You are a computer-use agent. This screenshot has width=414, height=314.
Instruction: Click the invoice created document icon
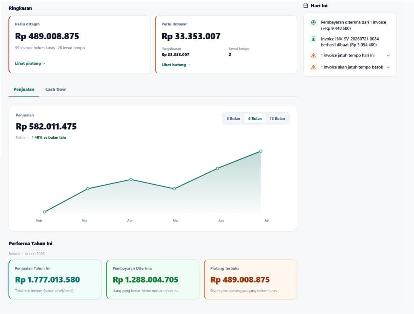(313, 39)
